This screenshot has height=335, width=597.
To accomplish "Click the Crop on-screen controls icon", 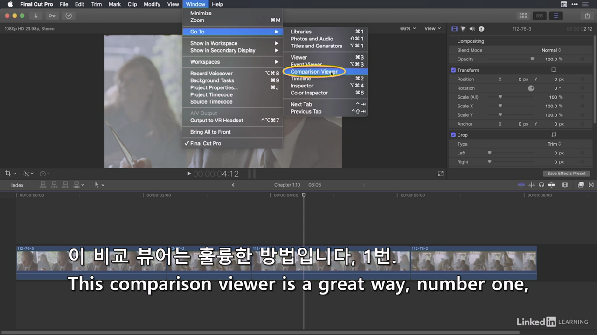I will click(x=554, y=135).
